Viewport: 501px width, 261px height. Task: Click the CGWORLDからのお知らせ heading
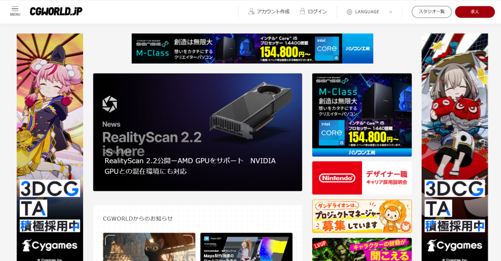tap(137, 218)
